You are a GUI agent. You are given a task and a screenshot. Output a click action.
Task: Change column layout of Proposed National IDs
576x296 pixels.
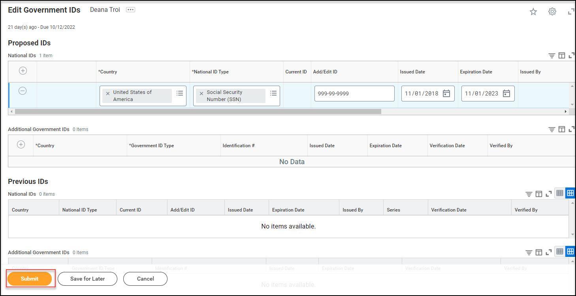(561, 56)
